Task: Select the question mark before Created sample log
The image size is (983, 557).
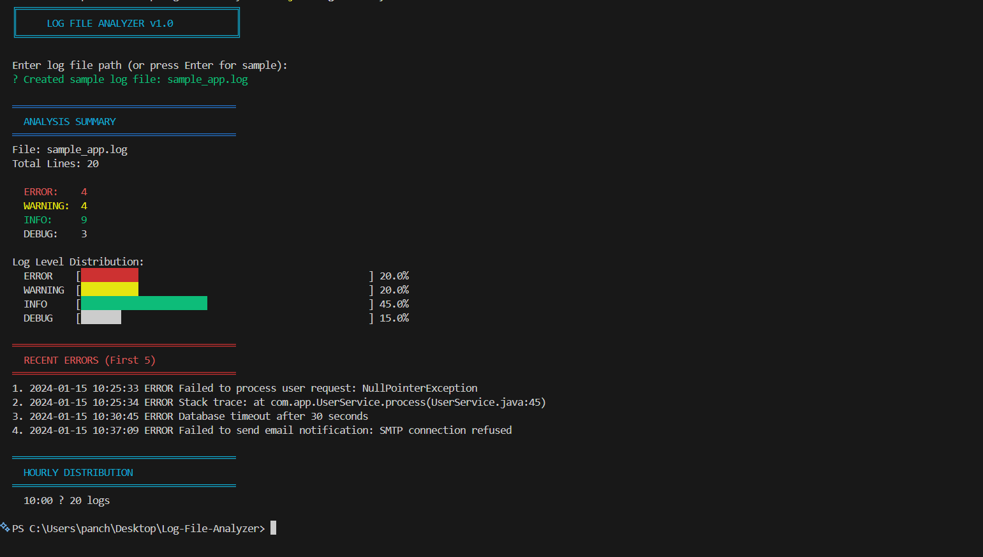Action: [x=14, y=78]
